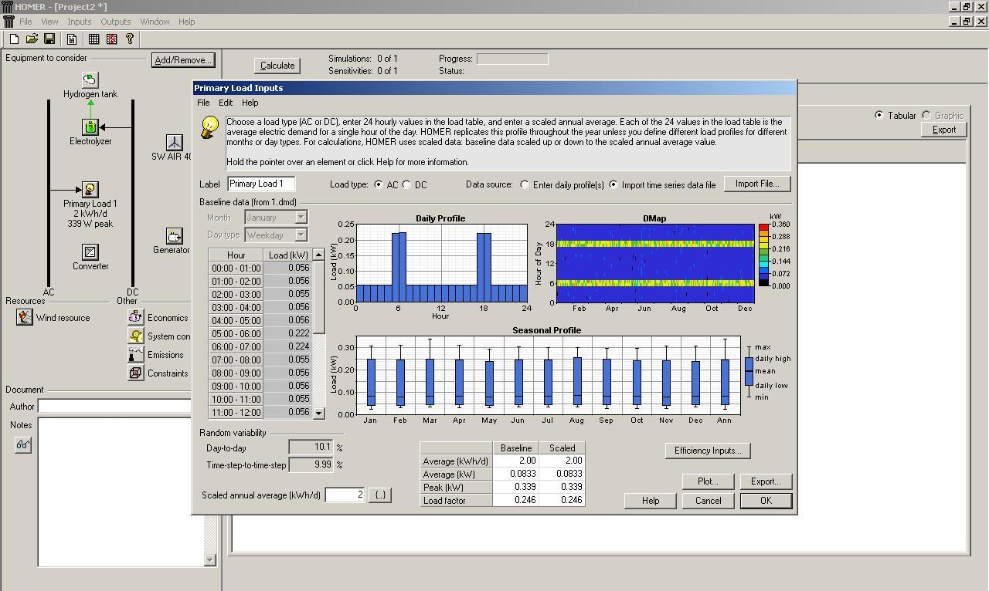Open the Electrolyzer component icon
Screen dimensions: 989x591
(90, 127)
